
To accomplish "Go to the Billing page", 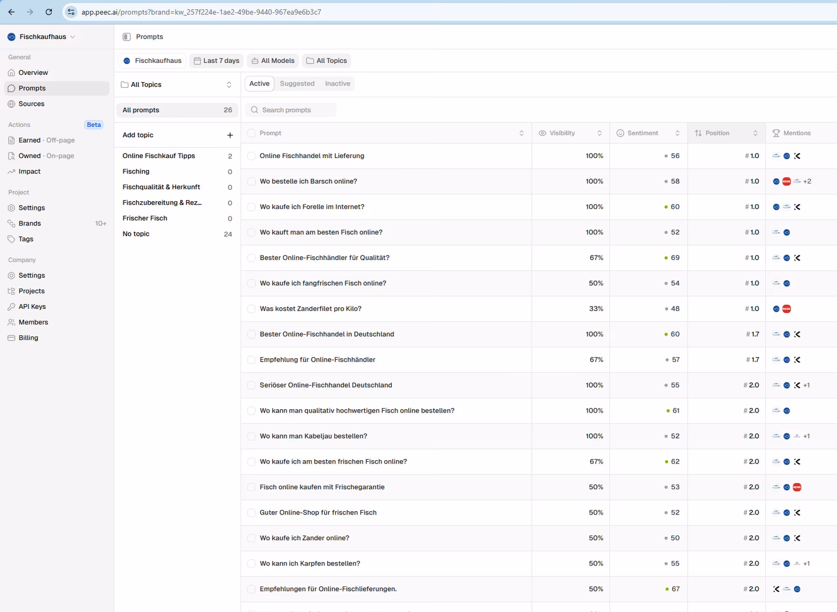I will (x=28, y=338).
